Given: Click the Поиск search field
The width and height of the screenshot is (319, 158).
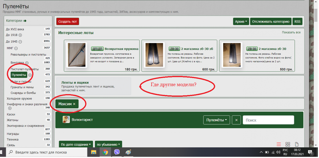Looking at the screenshot, I should (268, 120).
